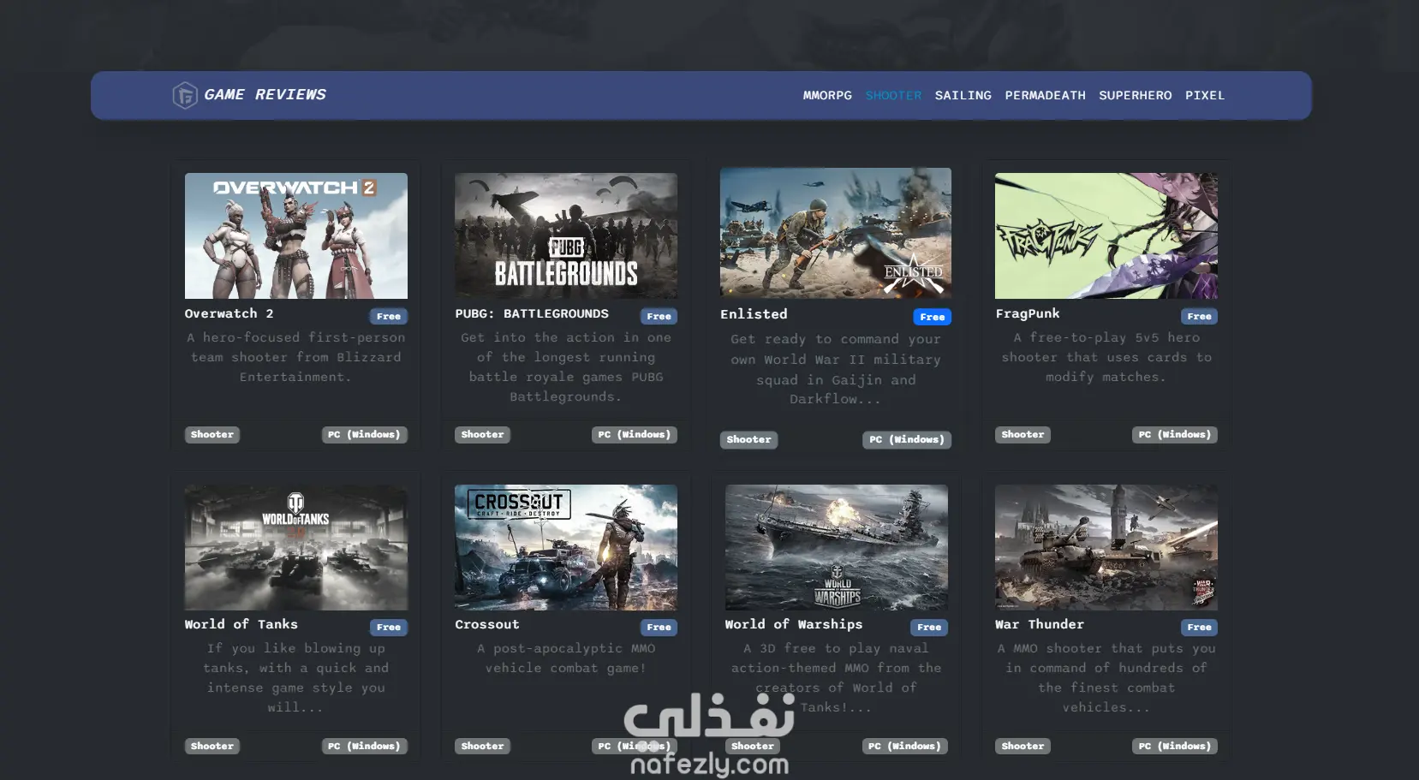The height and width of the screenshot is (780, 1419).
Task: Click the Shooter tag on Crossout card
Action: [x=483, y=746]
